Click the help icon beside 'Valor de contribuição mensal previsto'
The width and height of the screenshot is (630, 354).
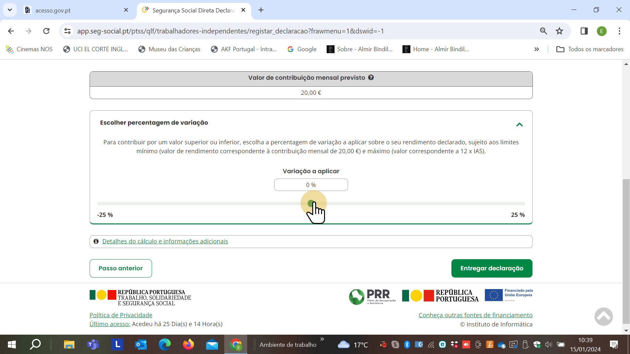(371, 77)
